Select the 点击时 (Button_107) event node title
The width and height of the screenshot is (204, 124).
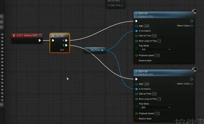pos(27,35)
